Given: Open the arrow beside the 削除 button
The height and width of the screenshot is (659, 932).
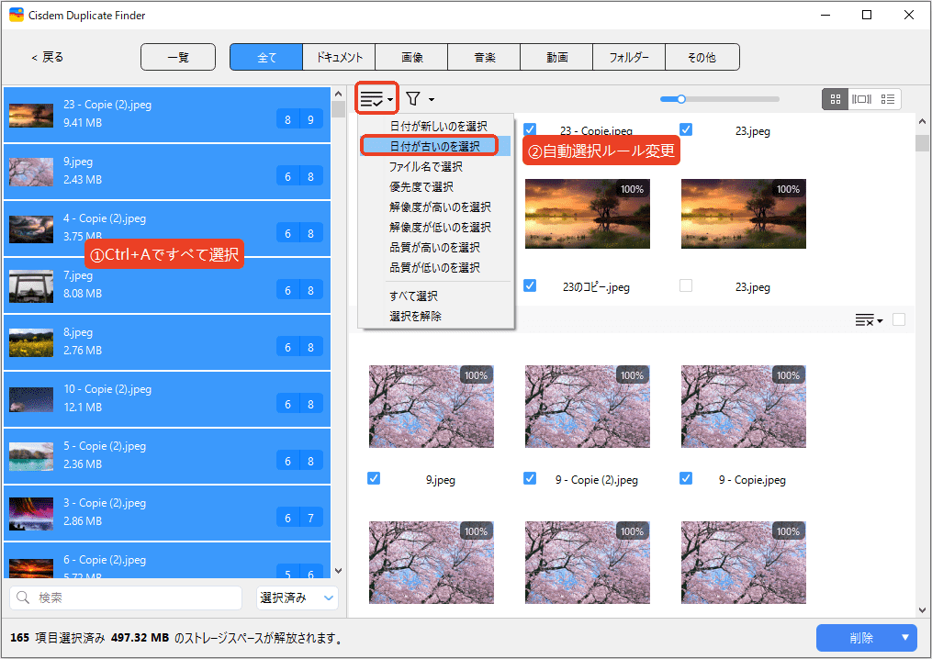Looking at the screenshot, I should coord(906,638).
